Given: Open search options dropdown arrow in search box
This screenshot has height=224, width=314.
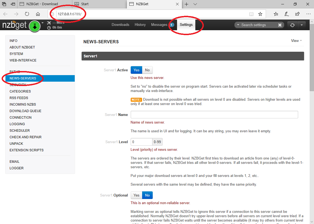Looking at the screenshot, I should coord(238,25).
